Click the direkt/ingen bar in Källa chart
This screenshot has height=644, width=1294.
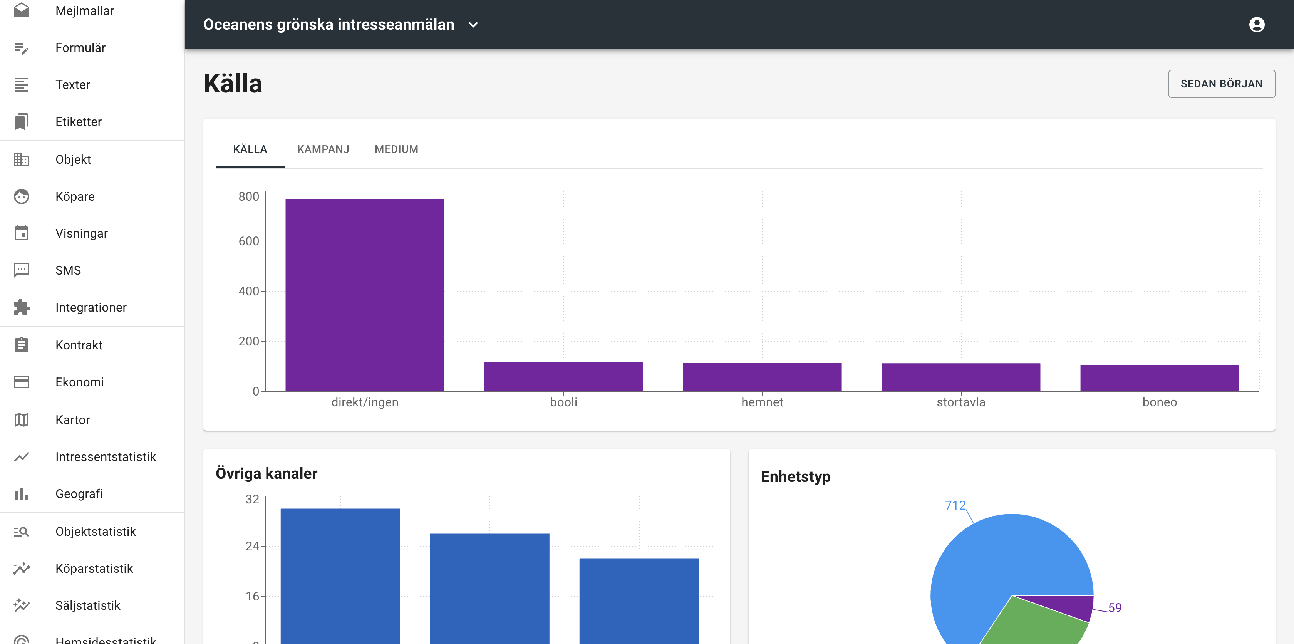pyautogui.click(x=365, y=295)
